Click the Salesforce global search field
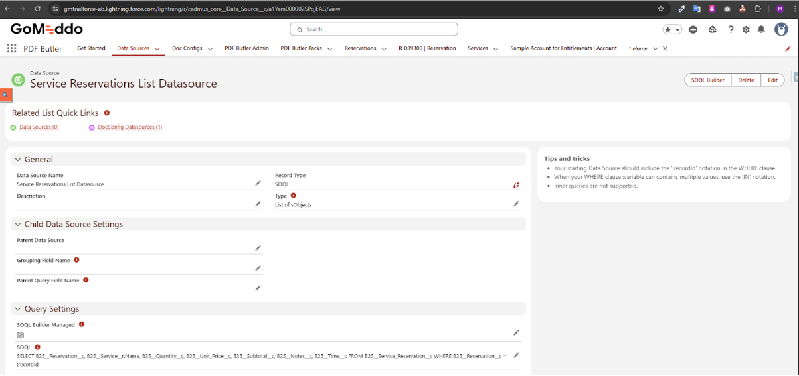 click(x=374, y=29)
